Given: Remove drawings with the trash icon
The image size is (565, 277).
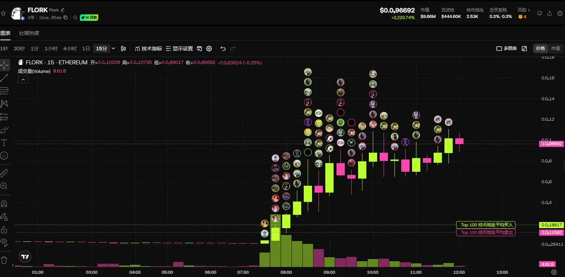Looking at the screenshot, I should click(x=4, y=260).
